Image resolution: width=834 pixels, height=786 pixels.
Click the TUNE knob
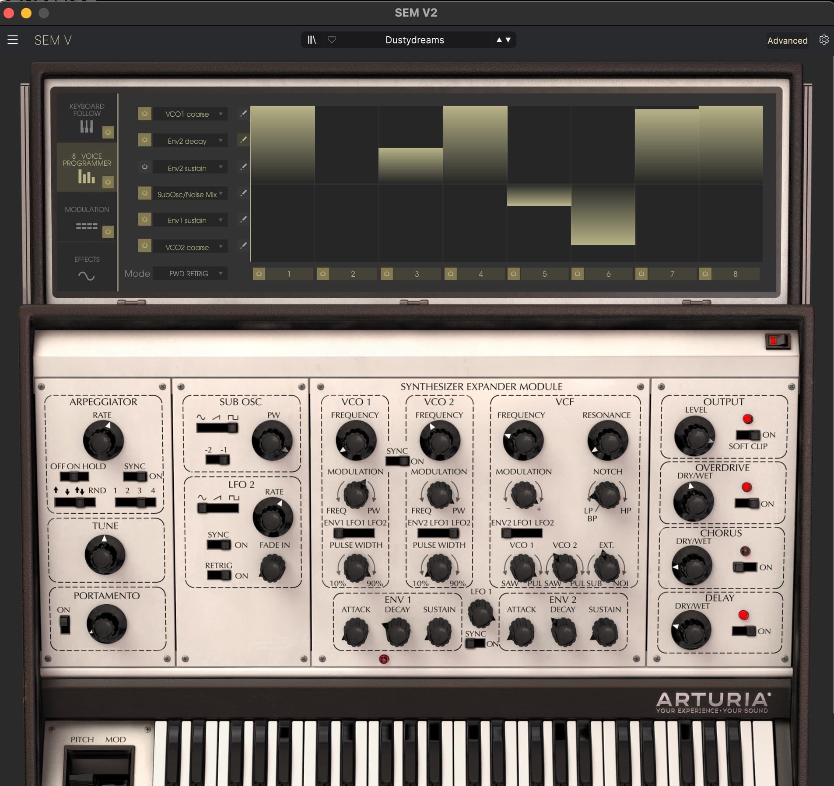point(105,555)
